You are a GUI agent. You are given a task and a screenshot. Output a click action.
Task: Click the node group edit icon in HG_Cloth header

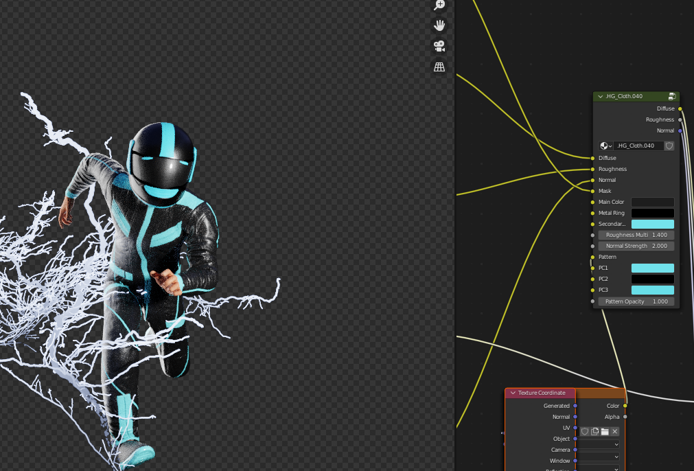pos(672,97)
